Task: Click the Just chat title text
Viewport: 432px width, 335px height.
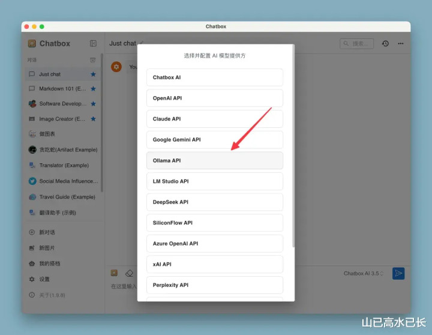Action: (x=122, y=43)
